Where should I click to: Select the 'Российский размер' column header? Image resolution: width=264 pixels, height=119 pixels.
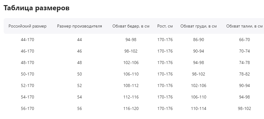click(x=28, y=26)
